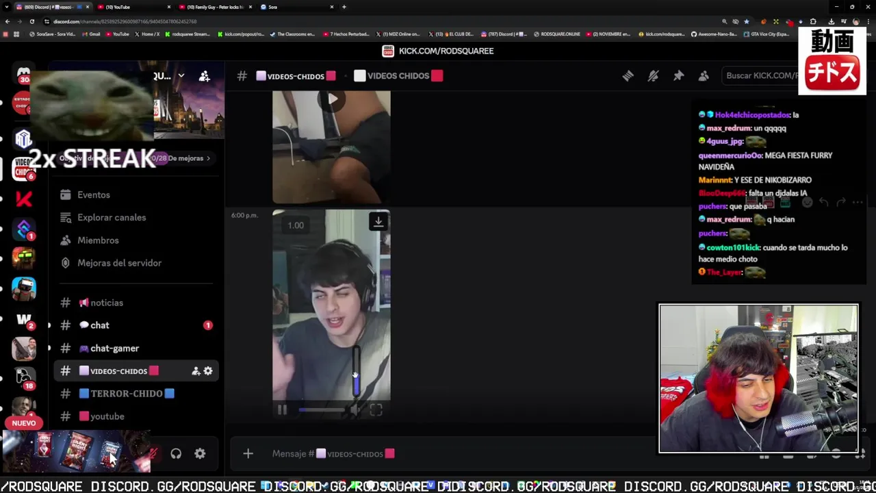Open the red K server icon
The width and height of the screenshot is (876, 493).
click(24, 199)
